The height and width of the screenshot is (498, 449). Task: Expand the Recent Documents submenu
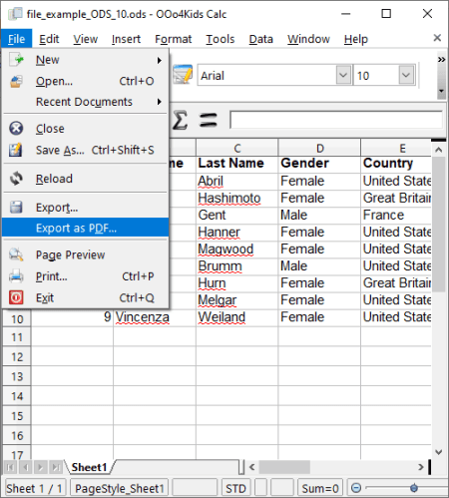click(160, 102)
